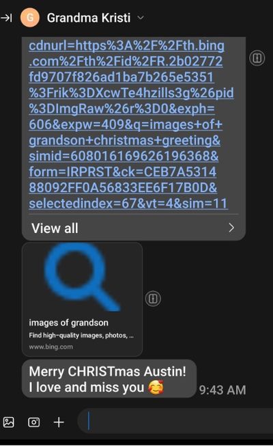Focus the message text input field
The width and height of the screenshot is (273, 447).
pos(175,421)
